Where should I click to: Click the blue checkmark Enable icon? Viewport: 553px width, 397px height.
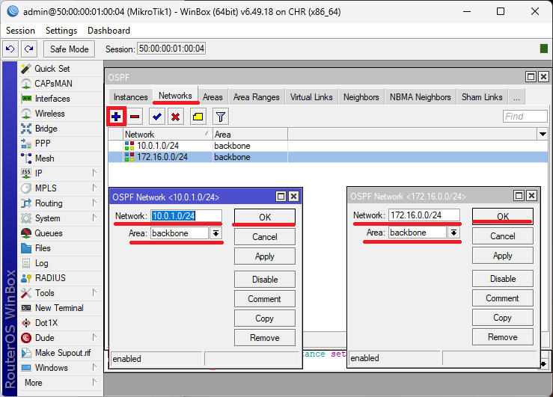click(x=157, y=117)
